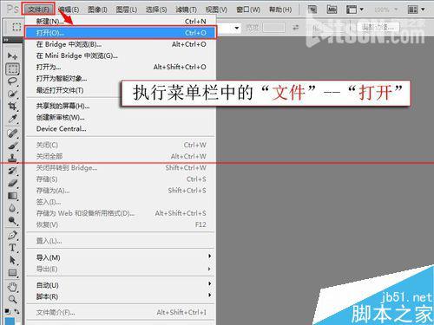Click the Photoshop Ps logo icon
434x325 pixels.
(12, 9)
